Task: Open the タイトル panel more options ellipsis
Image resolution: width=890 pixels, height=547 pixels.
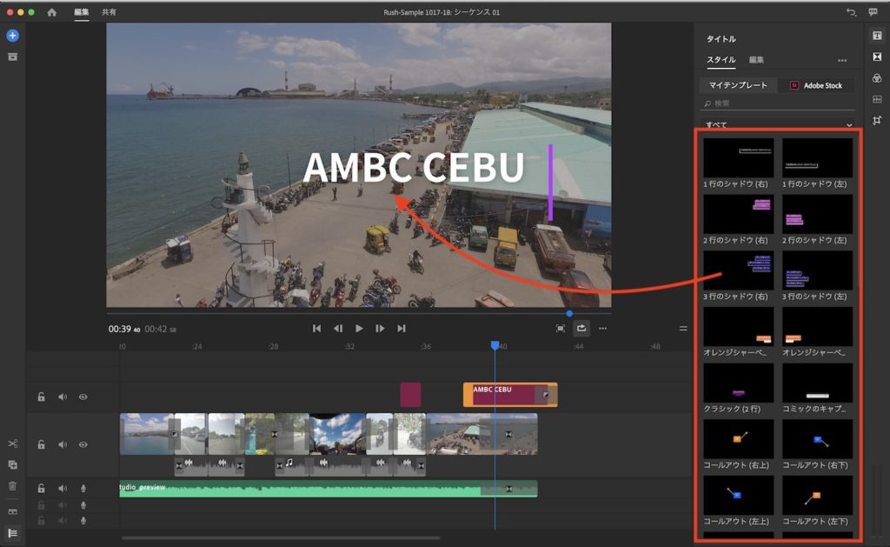Action: (x=841, y=61)
